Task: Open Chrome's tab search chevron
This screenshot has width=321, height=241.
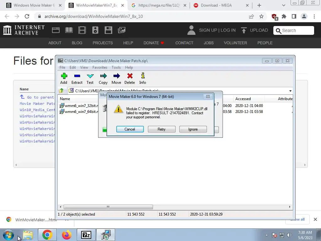Action: coord(283,5)
